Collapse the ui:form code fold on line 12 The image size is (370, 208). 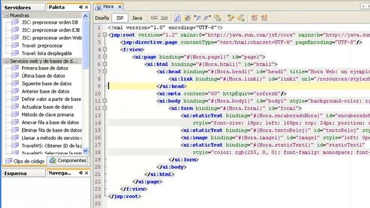(105, 108)
